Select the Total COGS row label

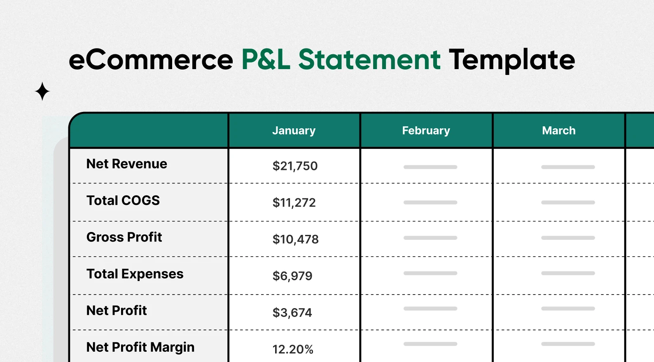point(123,200)
